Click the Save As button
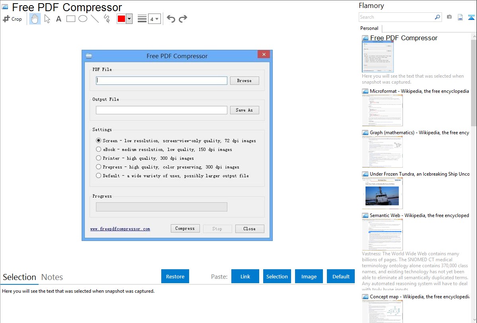Viewport: 477px width, 323px height. pos(244,110)
